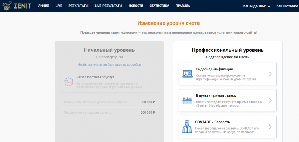299x142 pixels.
Task: Click the Профессиональный уровень heading
Action: (x=228, y=50)
